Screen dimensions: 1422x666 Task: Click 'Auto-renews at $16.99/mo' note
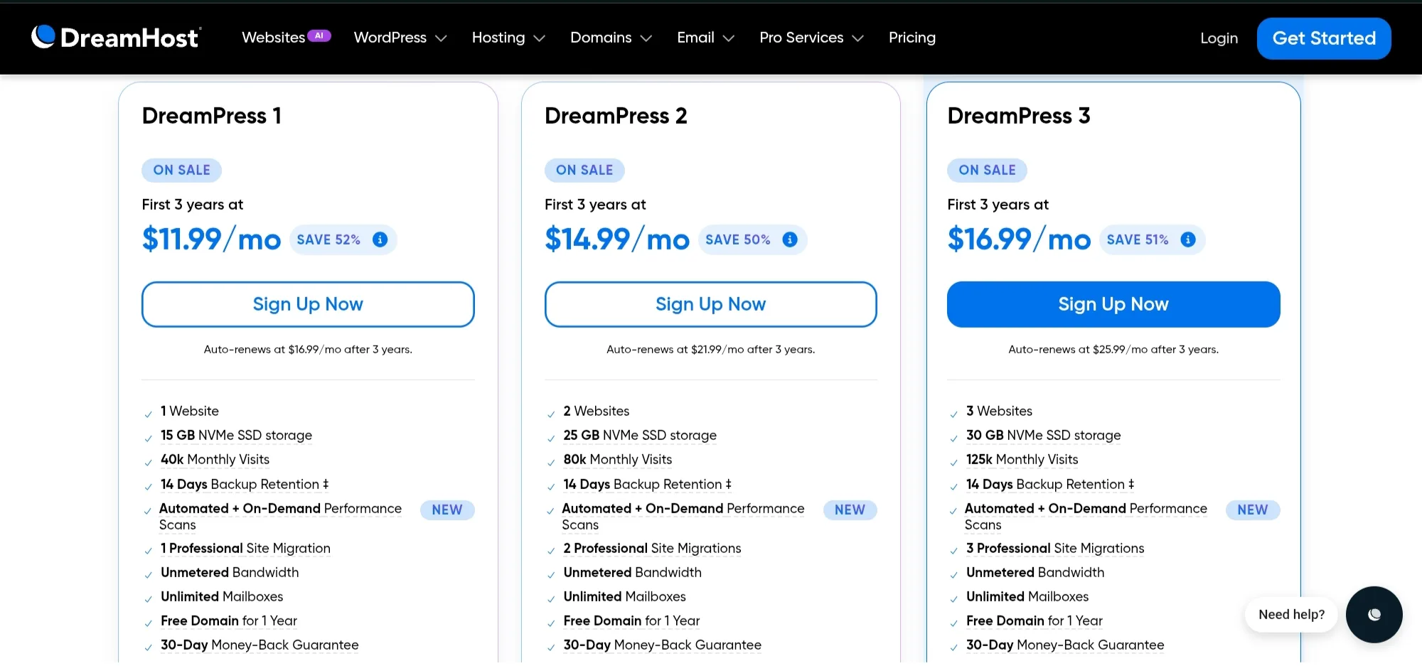[x=308, y=349]
